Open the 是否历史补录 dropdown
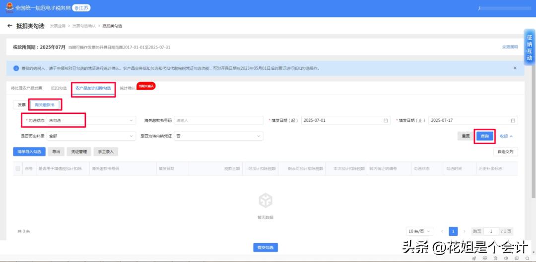 [91, 136]
